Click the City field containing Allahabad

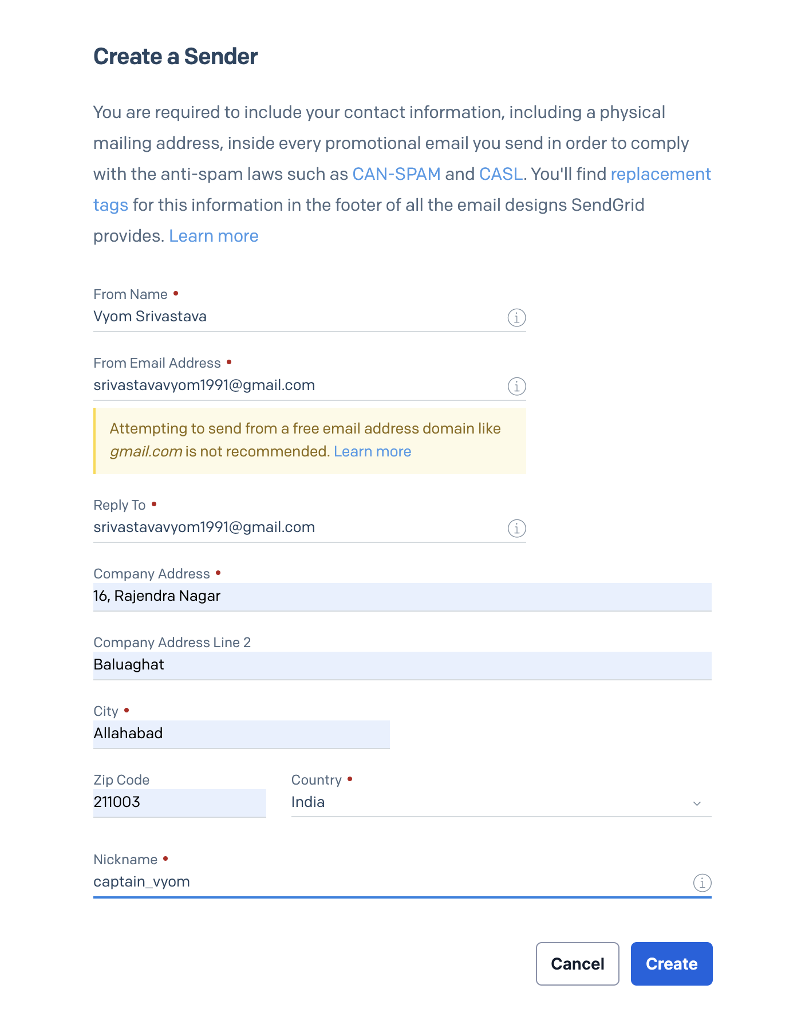point(241,734)
